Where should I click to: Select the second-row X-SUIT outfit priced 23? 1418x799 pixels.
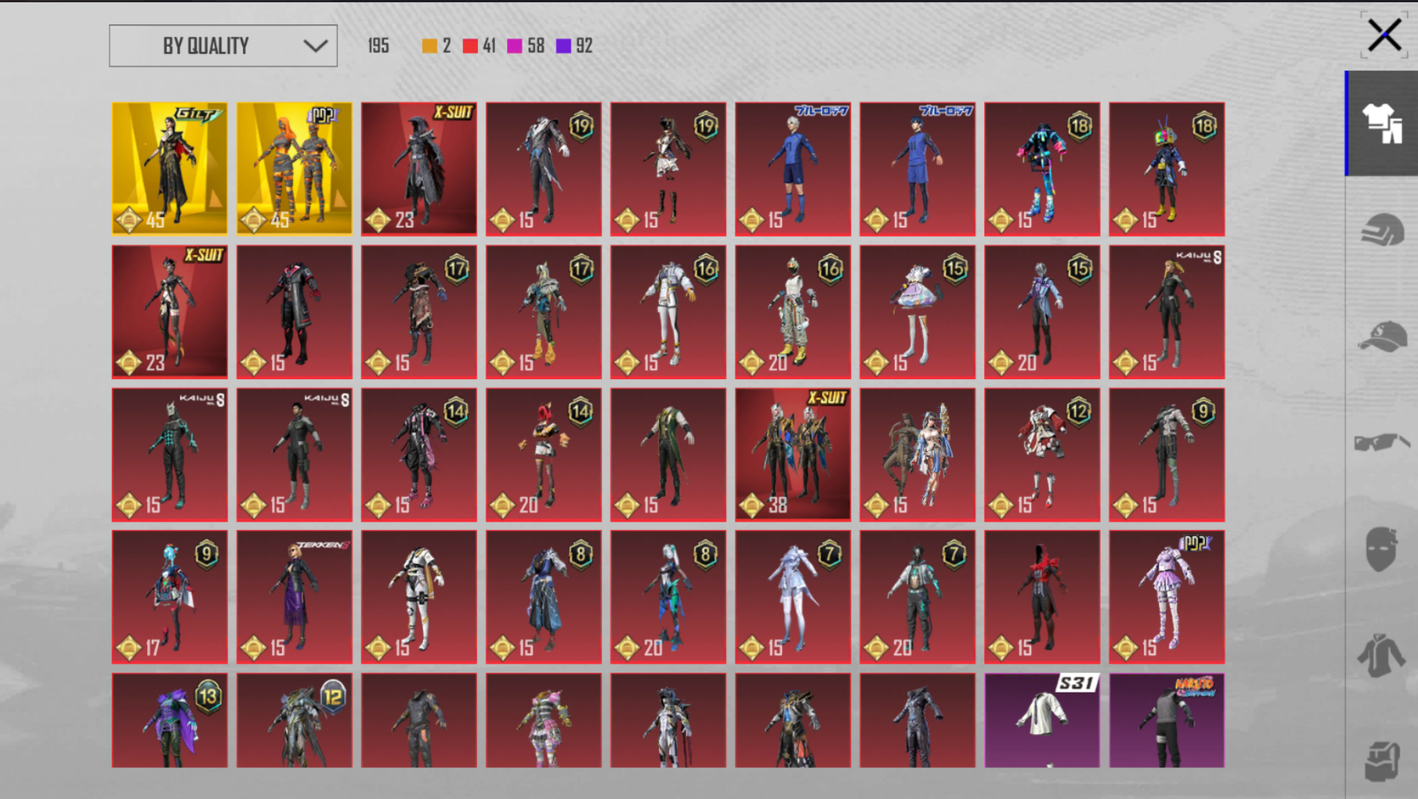tap(169, 312)
